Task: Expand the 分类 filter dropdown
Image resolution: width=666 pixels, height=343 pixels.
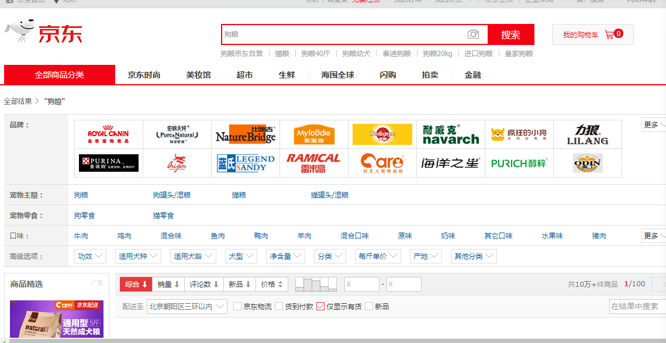Action: pyautogui.click(x=330, y=256)
